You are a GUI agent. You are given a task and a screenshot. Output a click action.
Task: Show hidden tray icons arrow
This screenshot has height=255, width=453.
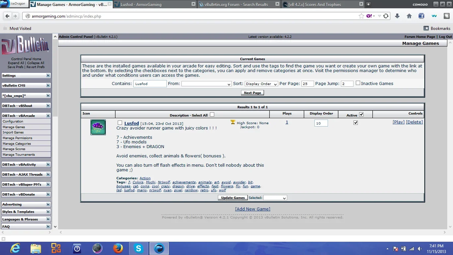tap(387, 249)
